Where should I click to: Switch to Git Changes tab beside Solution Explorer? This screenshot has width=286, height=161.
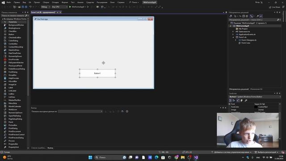(256, 89)
